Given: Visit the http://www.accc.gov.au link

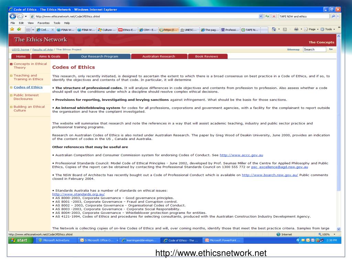Looking at the screenshot, I should click(241, 155).
